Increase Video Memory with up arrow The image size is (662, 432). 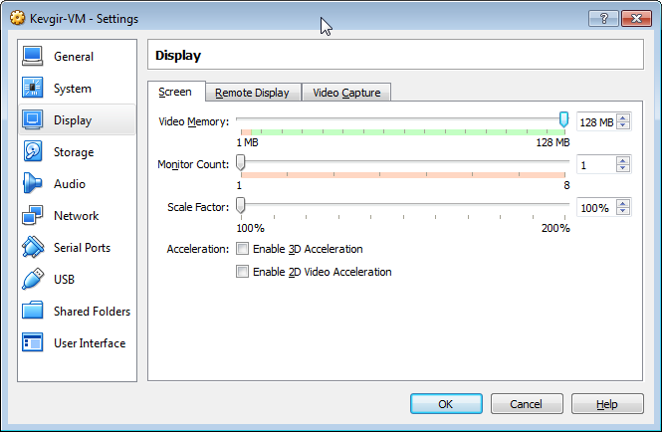click(623, 117)
